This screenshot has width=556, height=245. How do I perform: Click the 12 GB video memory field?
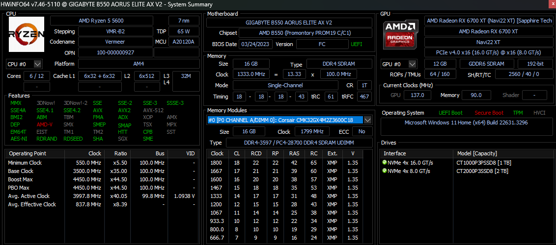[441, 64]
